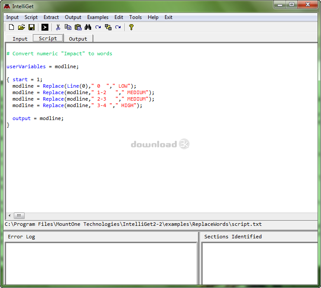The height and width of the screenshot is (288, 321).
Task: Click the 'Sections Identified' heading
Action: [233, 237]
